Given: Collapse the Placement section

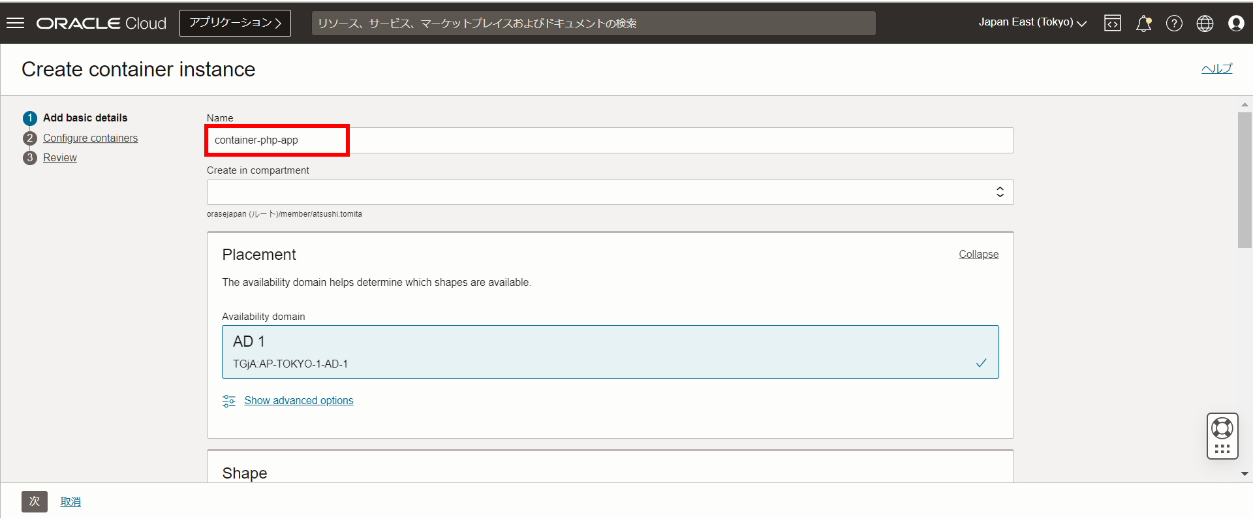Looking at the screenshot, I should click(x=978, y=255).
